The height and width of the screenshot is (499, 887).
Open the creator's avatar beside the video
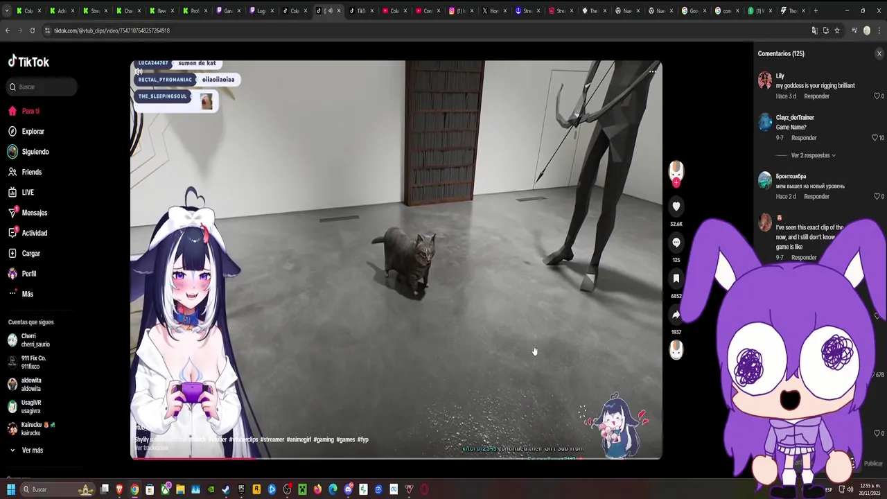pos(676,170)
